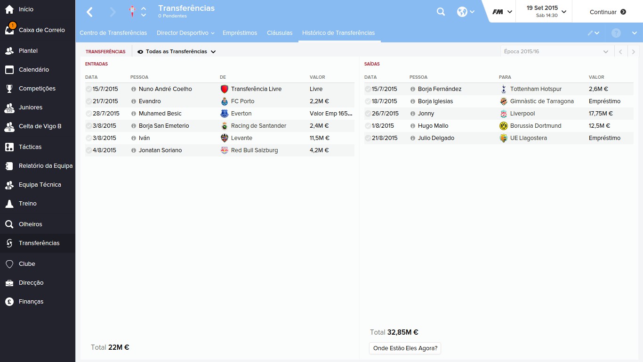The height and width of the screenshot is (362, 643).
Task: Open Caixa de Correio inbox icon
Action: [x=9, y=30]
